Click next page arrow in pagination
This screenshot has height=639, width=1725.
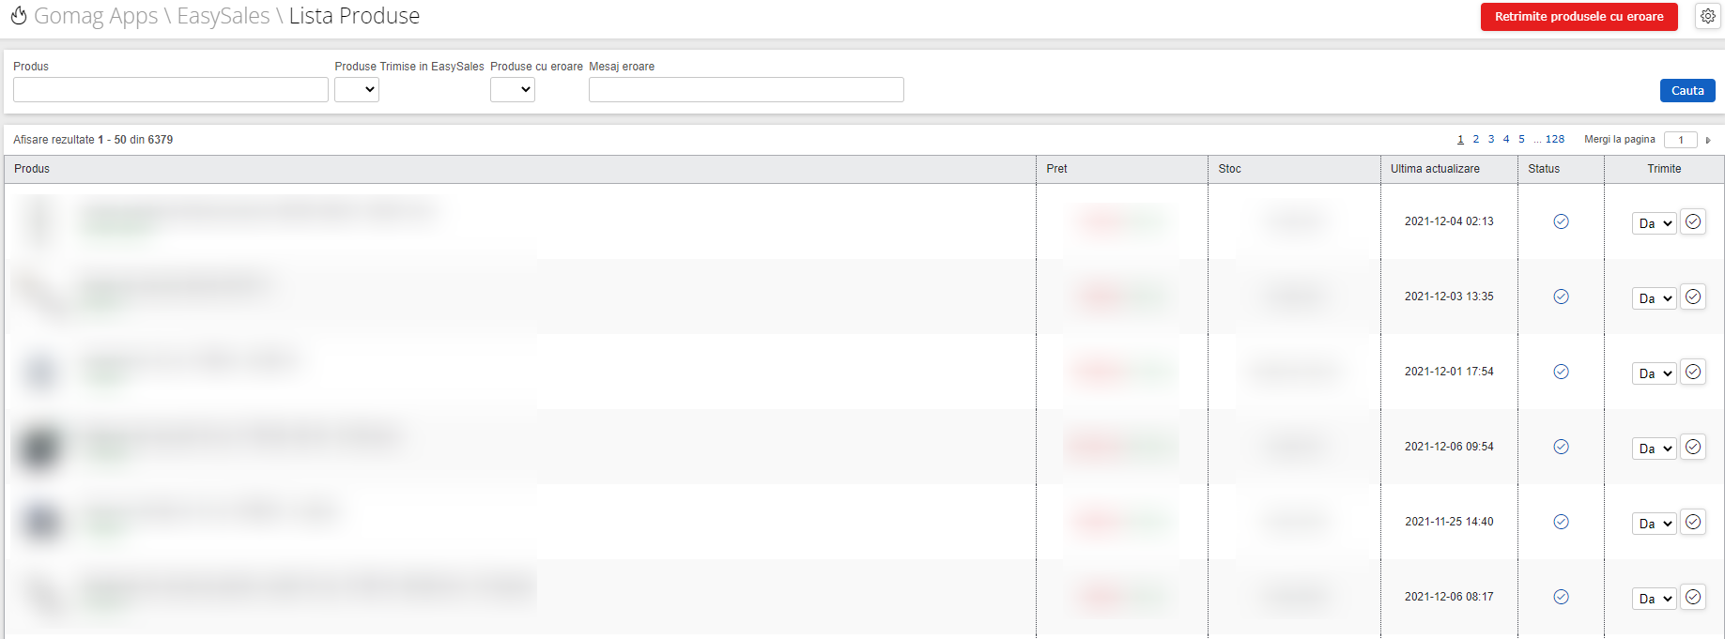(x=1708, y=141)
